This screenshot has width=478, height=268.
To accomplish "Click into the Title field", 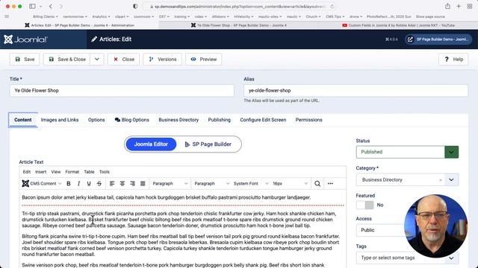I will (x=122, y=91).
